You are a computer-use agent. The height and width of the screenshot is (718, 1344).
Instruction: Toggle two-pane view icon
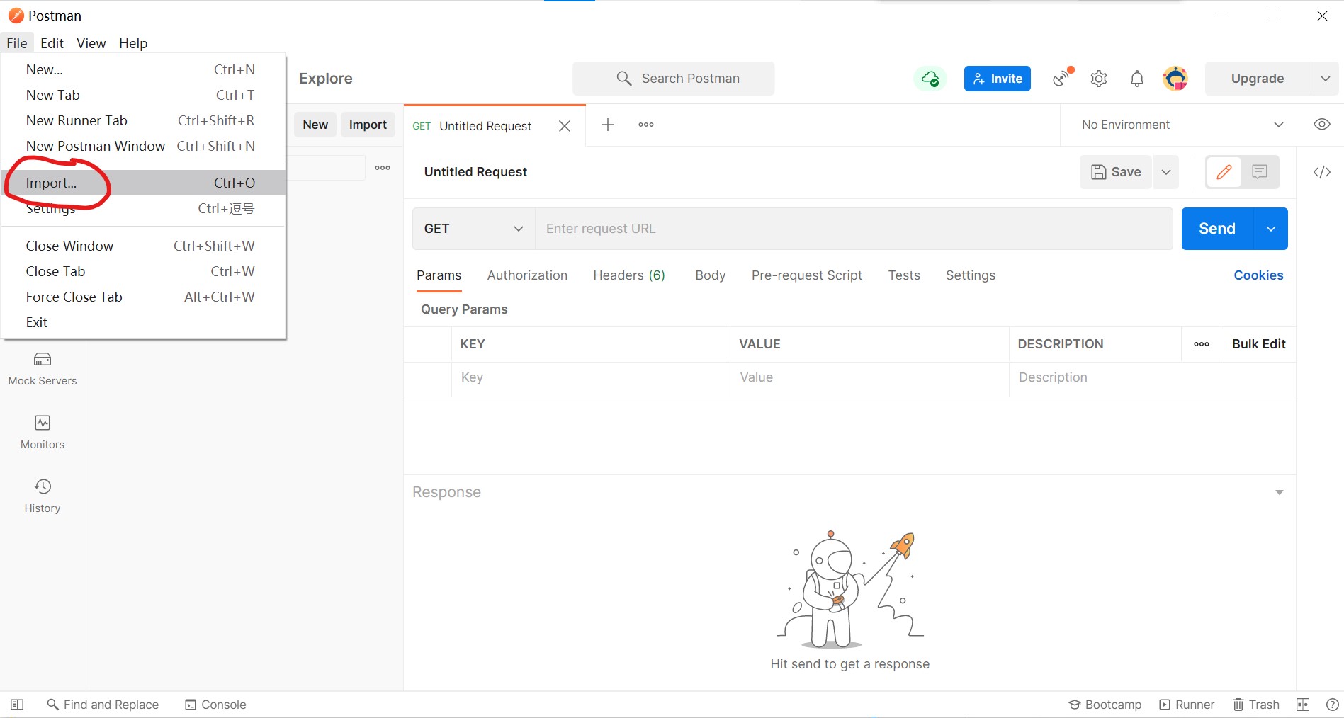pos(1303,705)
